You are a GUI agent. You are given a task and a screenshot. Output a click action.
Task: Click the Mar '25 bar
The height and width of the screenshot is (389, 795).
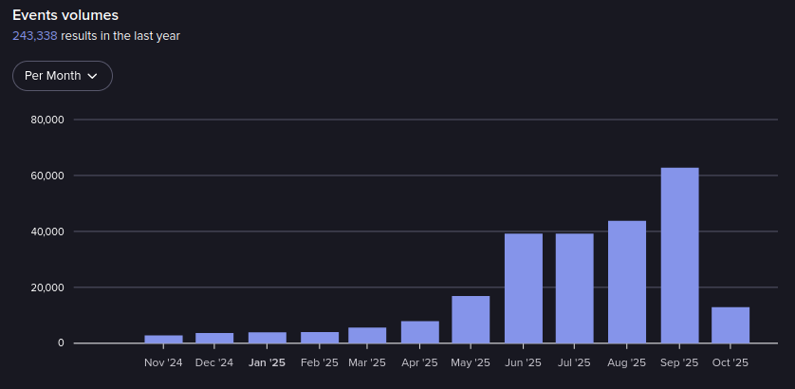[x=367, y=335]
